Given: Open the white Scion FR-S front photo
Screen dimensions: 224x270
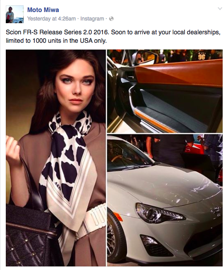Looking at the screenshot, I should pyautogui.click(x=165, y=200).
